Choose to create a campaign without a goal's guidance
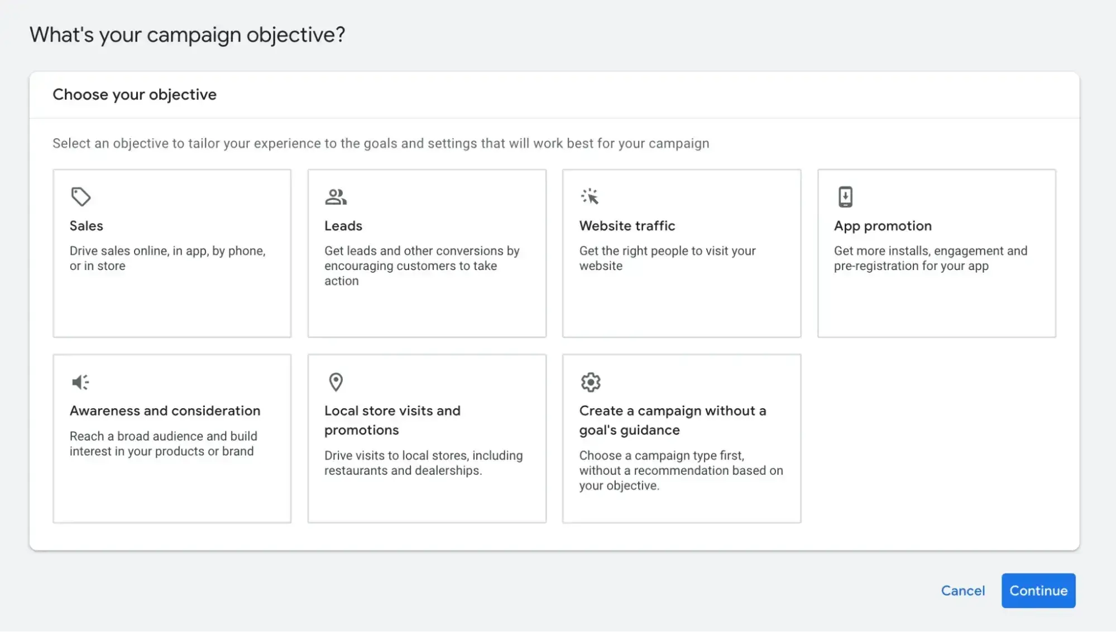This screenshot has width=1116, height=632. pyautogui.click(x=681, y=438)
